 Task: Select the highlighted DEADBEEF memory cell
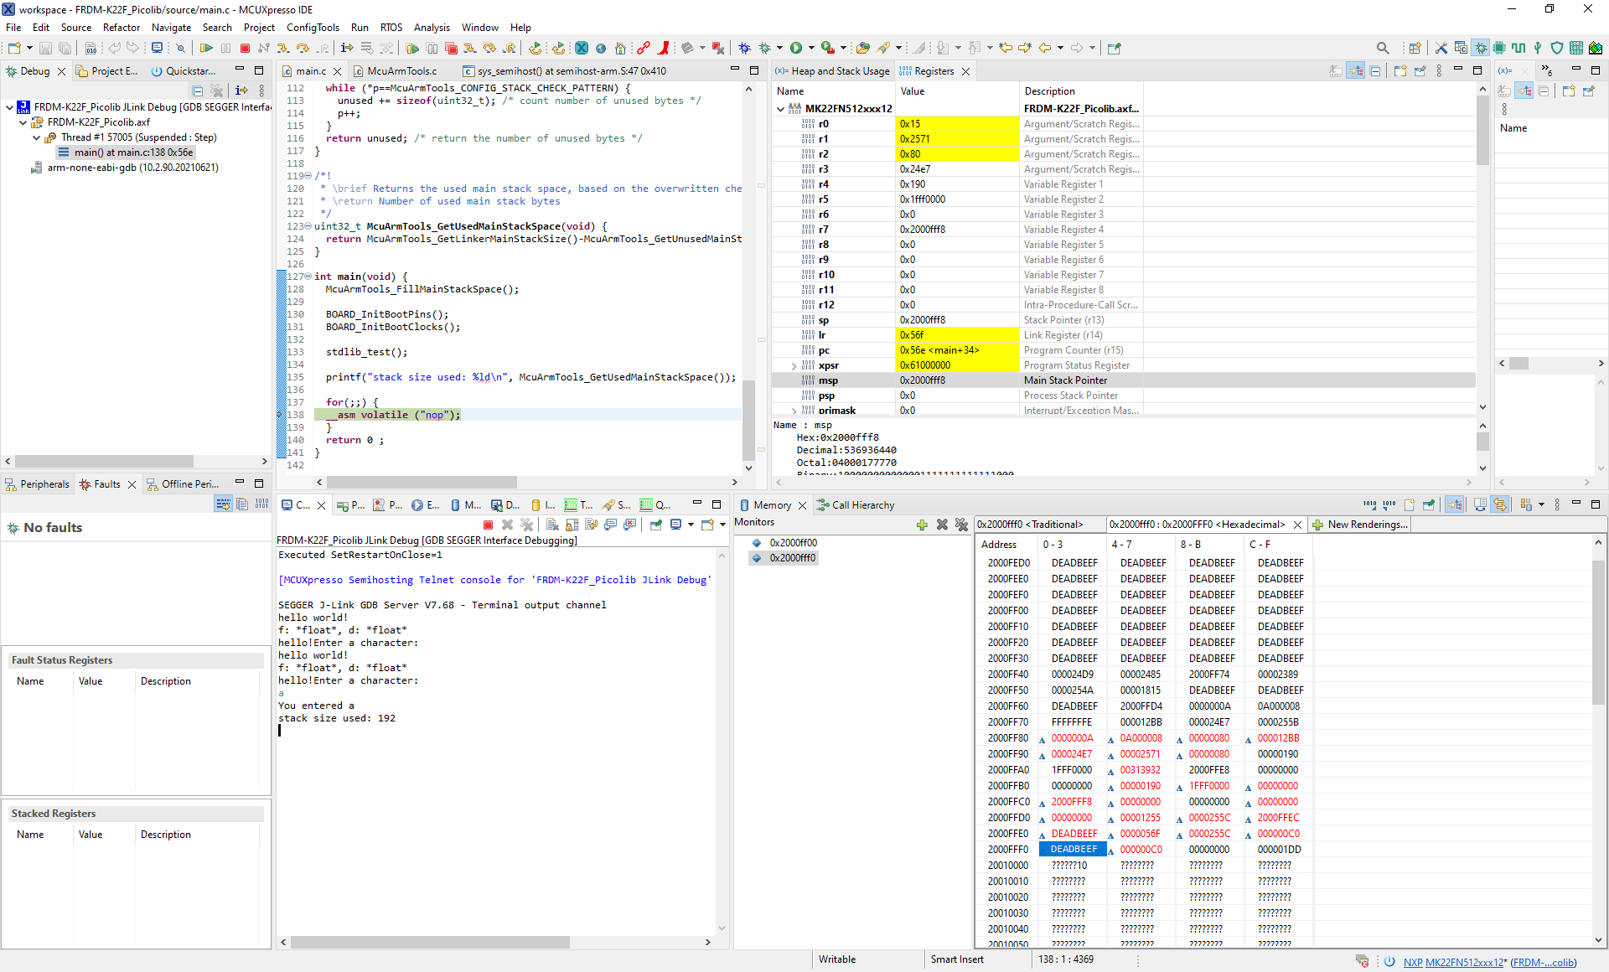(1074, 849)
